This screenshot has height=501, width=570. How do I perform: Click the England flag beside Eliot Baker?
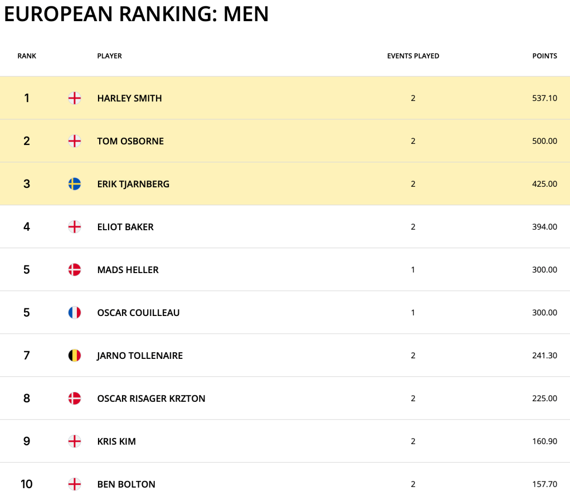click(74, 227)
